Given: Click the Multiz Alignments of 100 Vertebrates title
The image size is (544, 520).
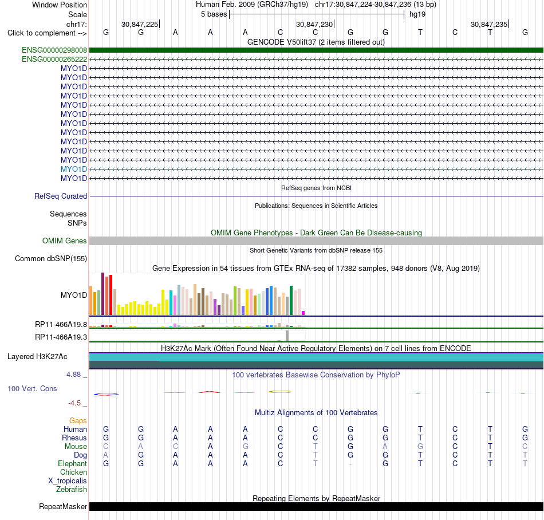Looking at the screenshot, I should (x=316, y=412).
